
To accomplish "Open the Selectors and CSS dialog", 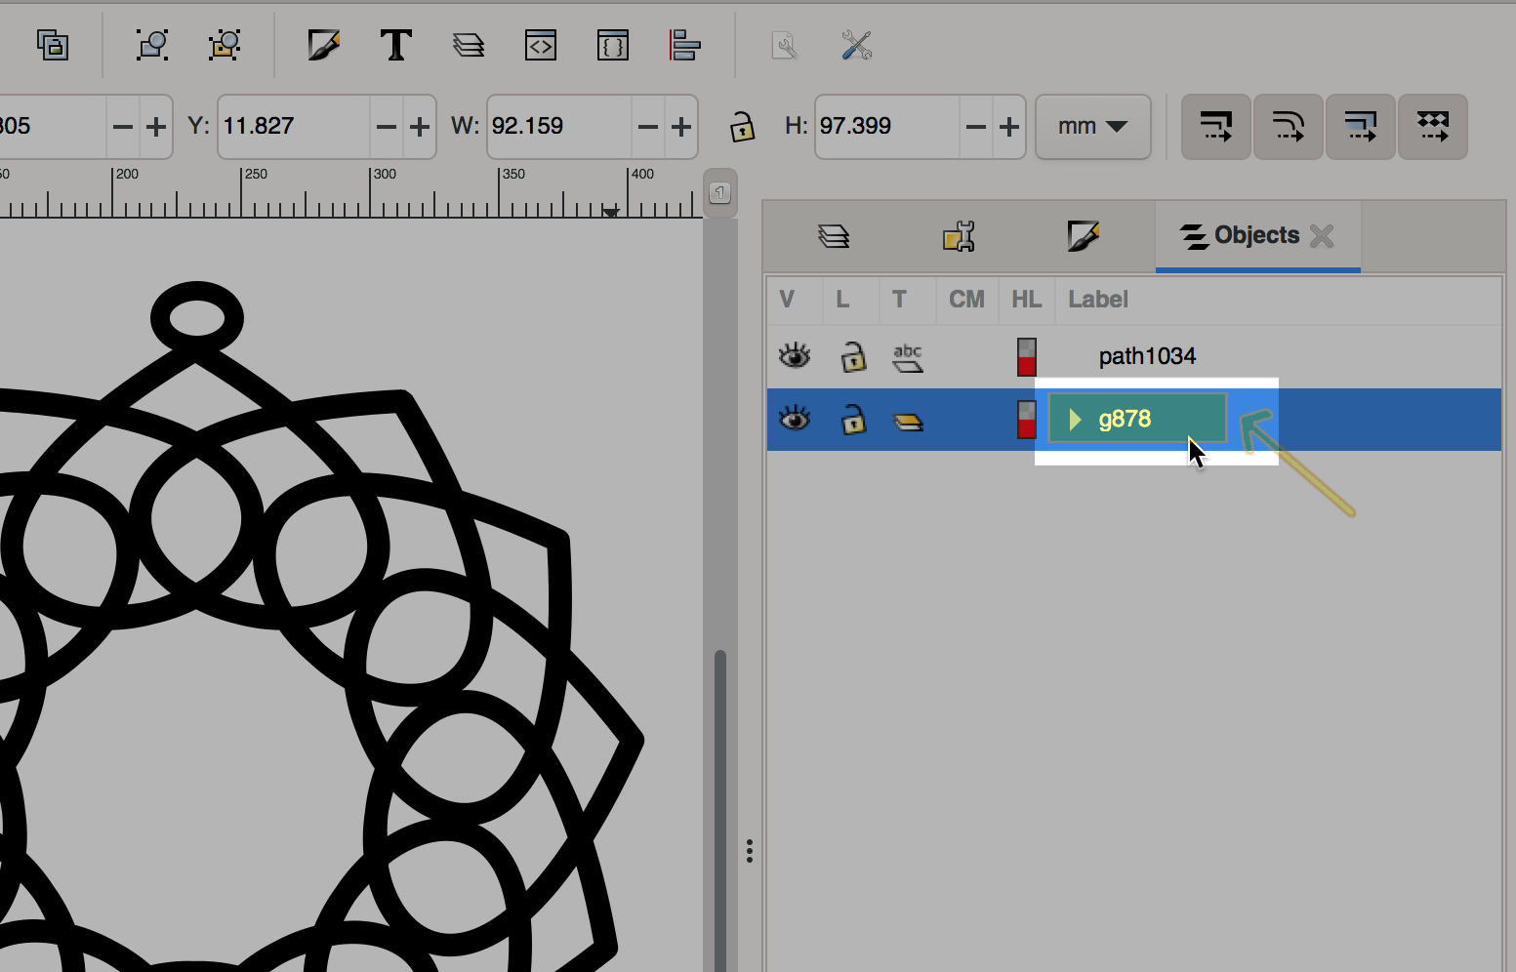I will pyautogui.click(x=612, y=46).
